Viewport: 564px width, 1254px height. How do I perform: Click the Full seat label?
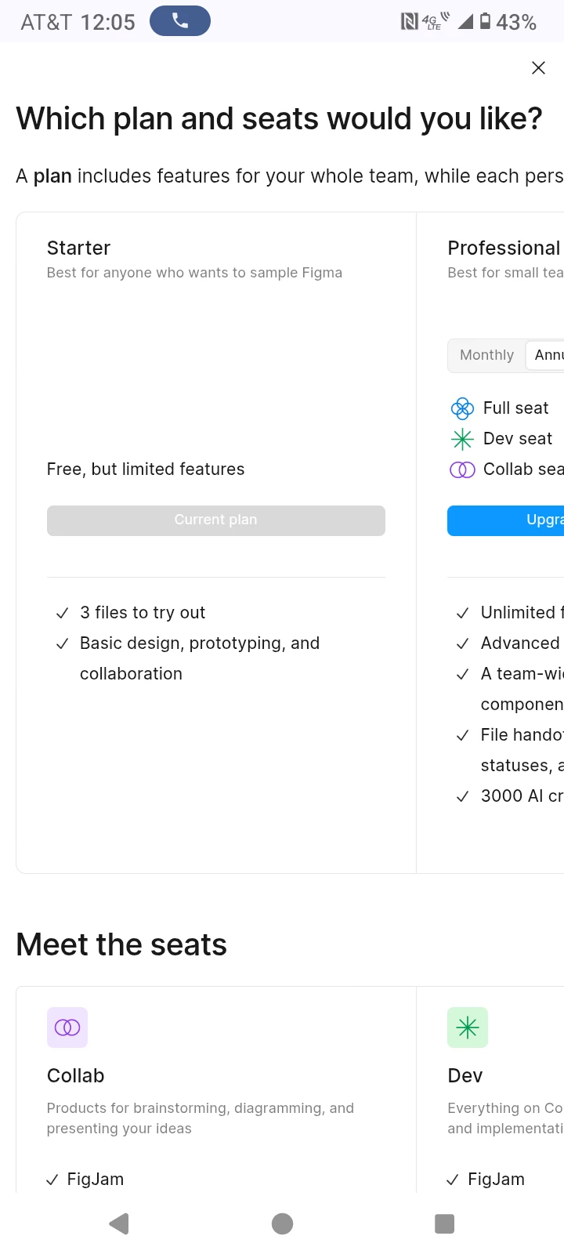[515, 408]
